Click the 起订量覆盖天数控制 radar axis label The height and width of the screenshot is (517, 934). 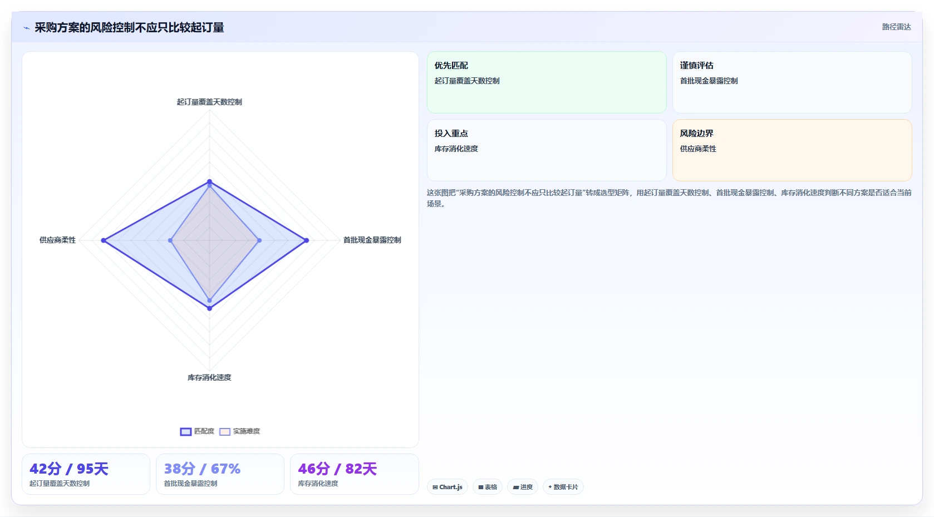click(x=209, y=102)
